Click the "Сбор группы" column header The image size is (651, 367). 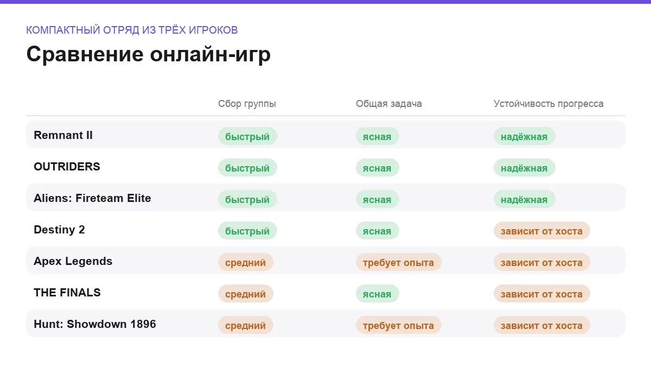coord(247,104)
